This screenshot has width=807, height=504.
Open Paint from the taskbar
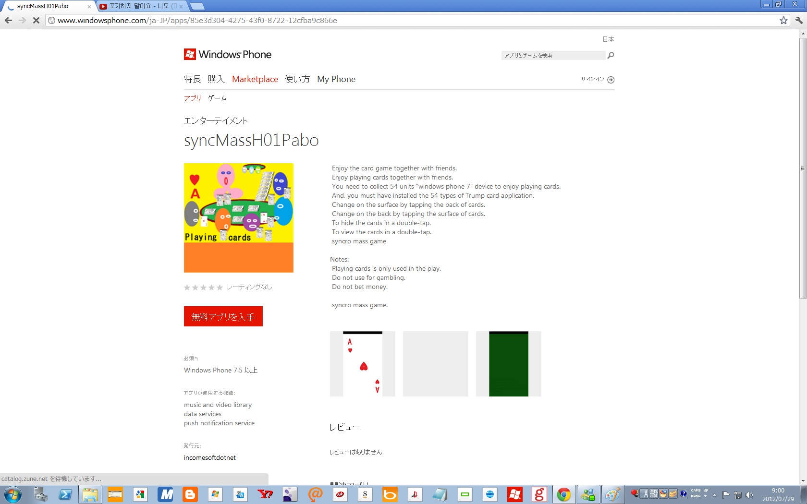(613, 494)
